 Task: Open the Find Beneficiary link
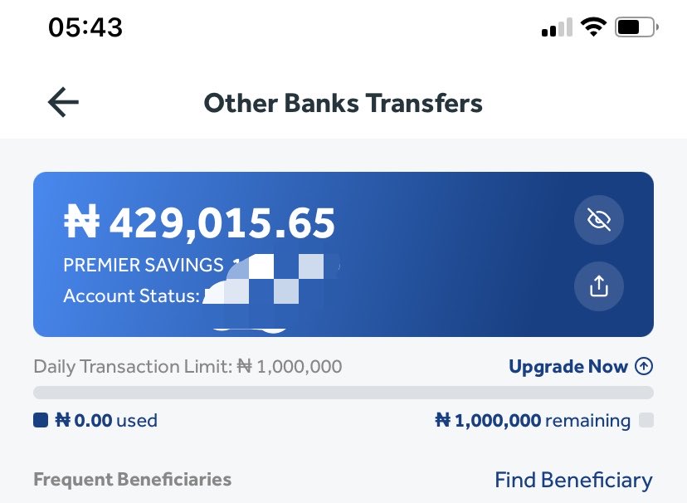tap(573, 480)
